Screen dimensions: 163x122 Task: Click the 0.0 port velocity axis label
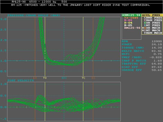tap(3, 107)
